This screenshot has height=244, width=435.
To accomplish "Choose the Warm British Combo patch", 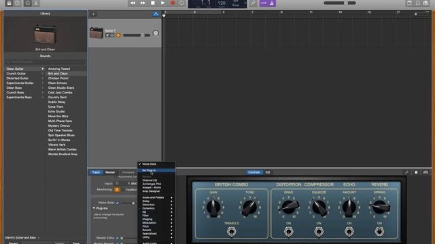I will [62, 149].
